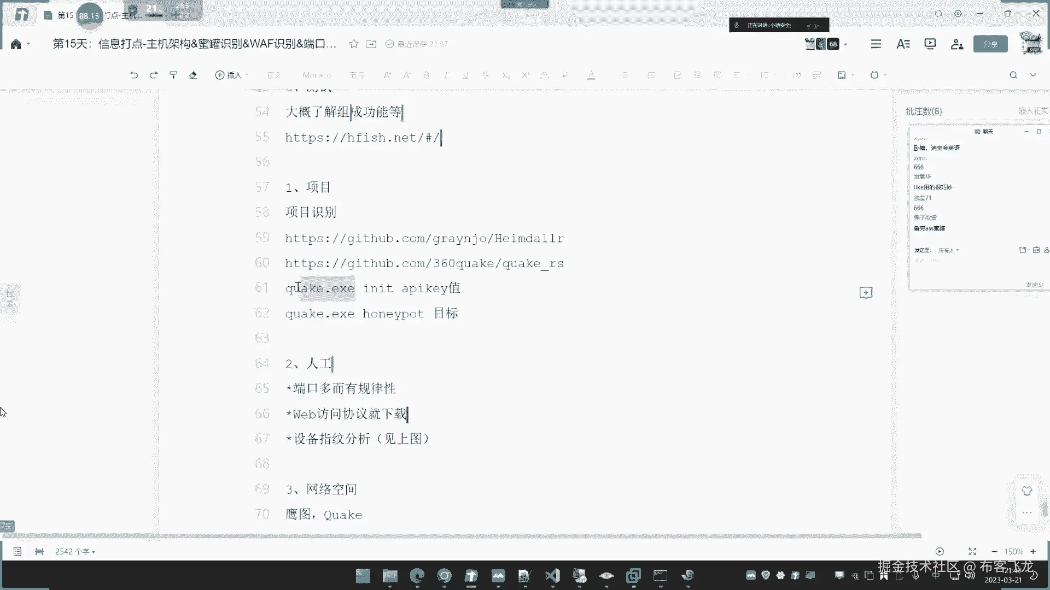
Task: Click the zoom in plus at 150%
Action: pos(1033,552)
